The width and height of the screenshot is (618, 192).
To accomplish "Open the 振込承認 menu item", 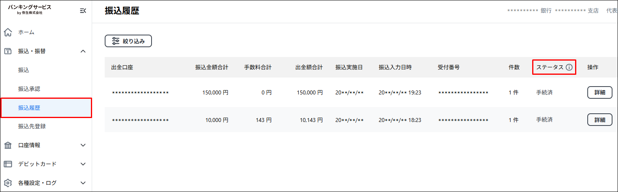I will [29, 89].
